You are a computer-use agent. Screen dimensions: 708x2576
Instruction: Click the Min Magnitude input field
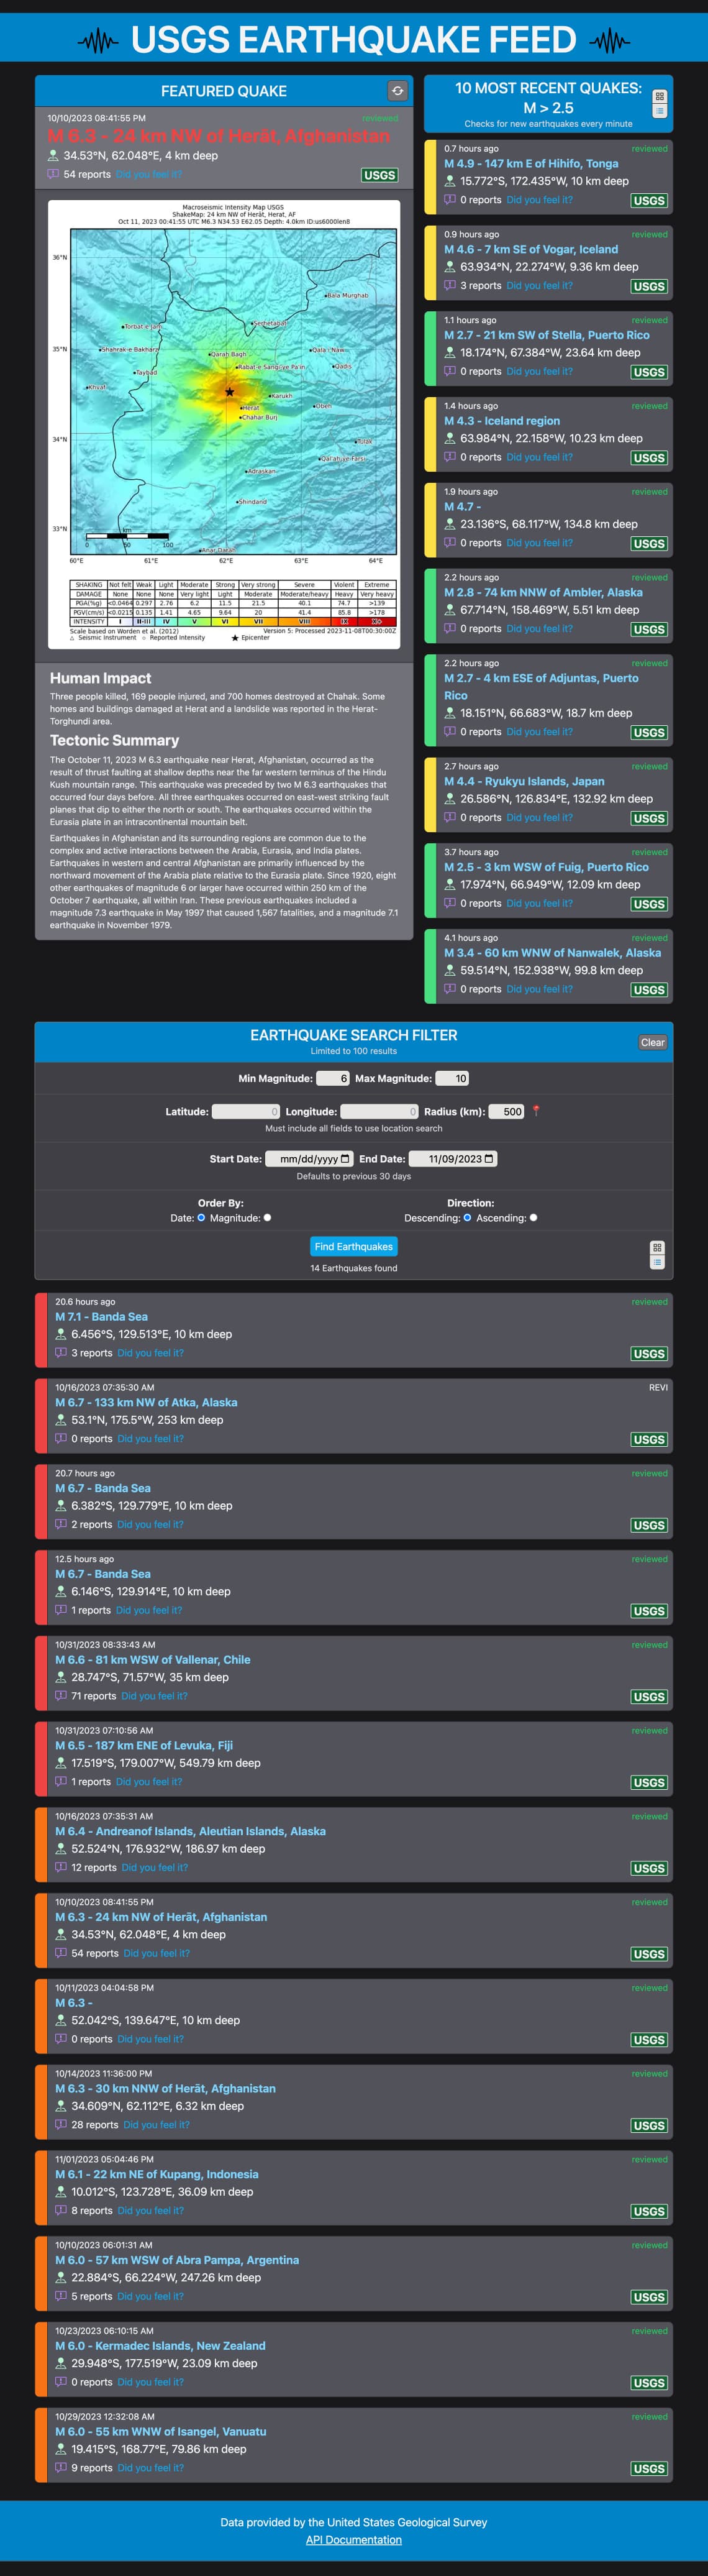click(x=333, y=1078)
